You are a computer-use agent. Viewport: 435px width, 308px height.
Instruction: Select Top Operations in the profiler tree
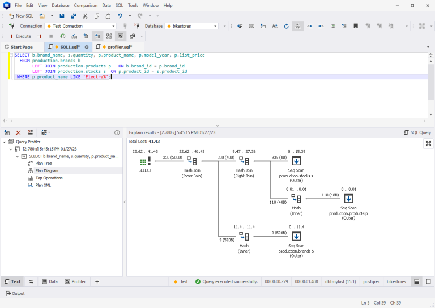49,178
